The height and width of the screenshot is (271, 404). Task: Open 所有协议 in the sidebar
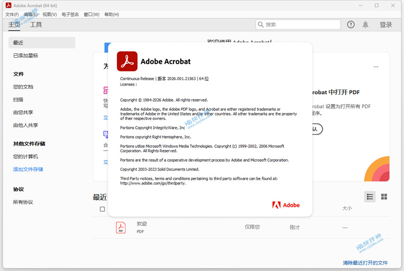(x=23, y=202)
